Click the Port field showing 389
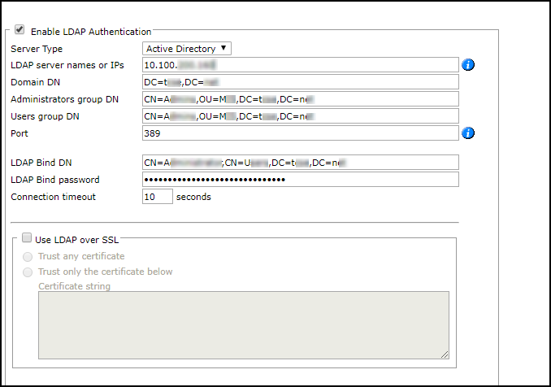Screen dimensions: 551x387 301,133
